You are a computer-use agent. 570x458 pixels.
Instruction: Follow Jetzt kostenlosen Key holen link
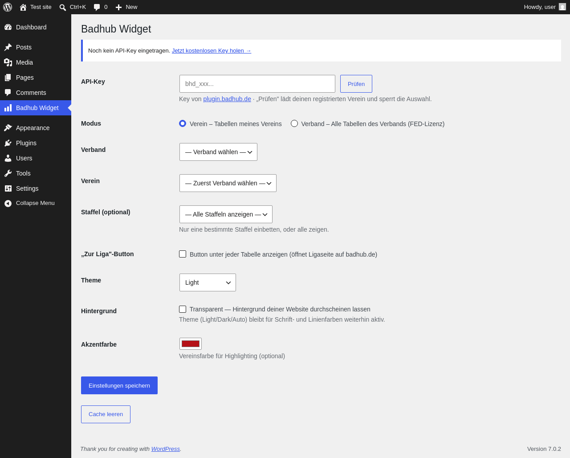(x=212, y=51)
